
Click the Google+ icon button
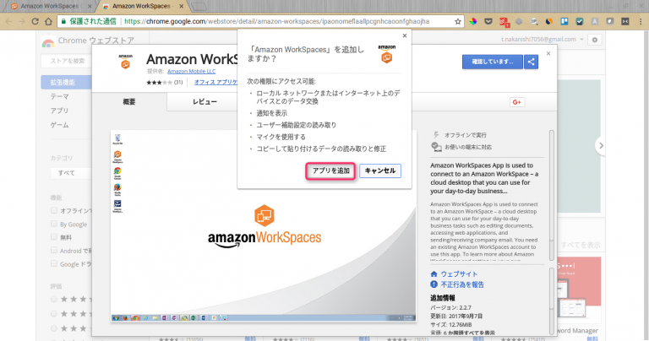[516, 102]
